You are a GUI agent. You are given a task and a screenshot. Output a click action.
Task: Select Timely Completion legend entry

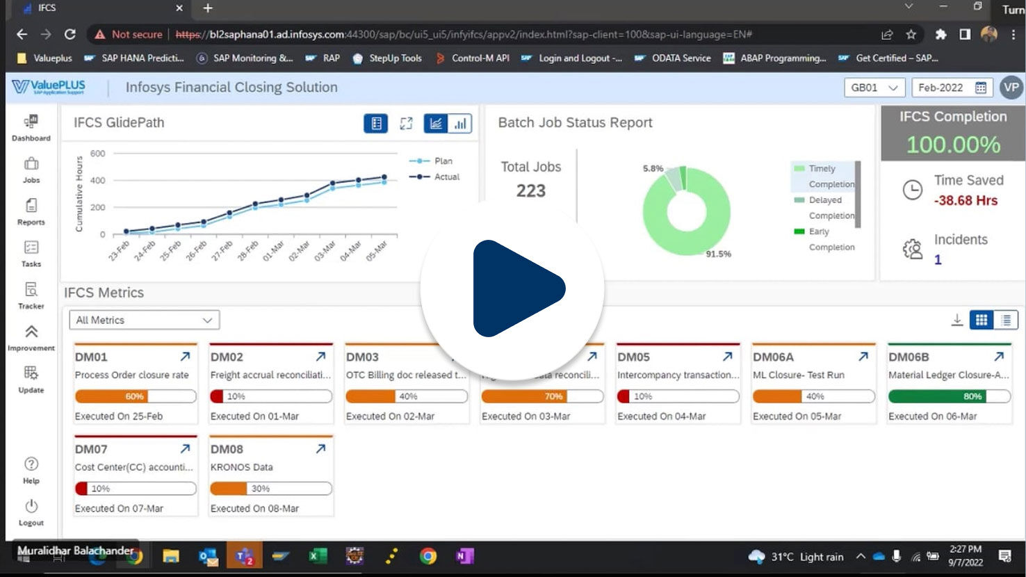(824, 176)
